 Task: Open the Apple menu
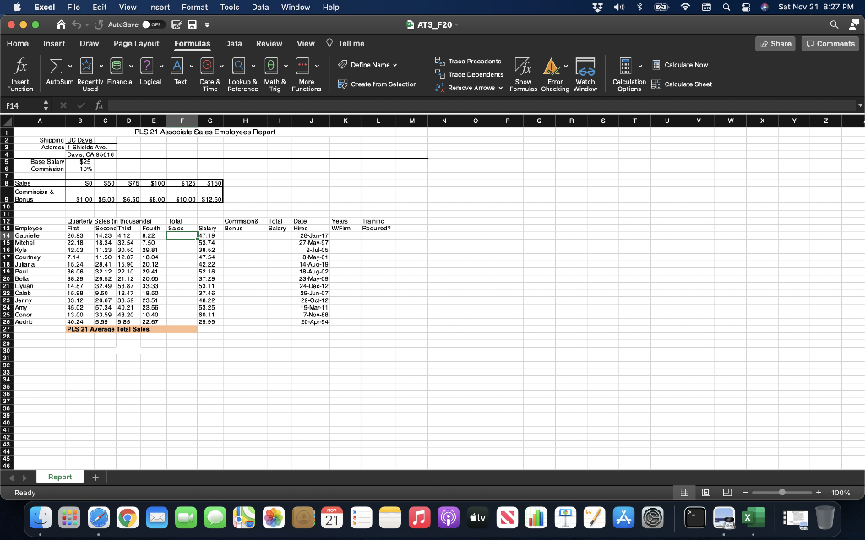point(17,7)
